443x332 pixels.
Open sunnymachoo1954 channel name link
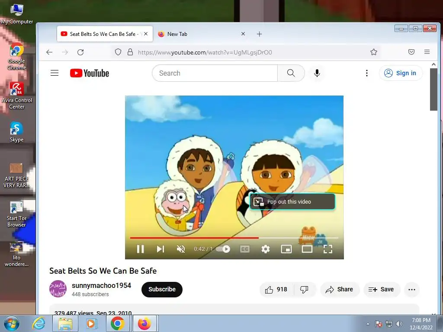(101, 285)
